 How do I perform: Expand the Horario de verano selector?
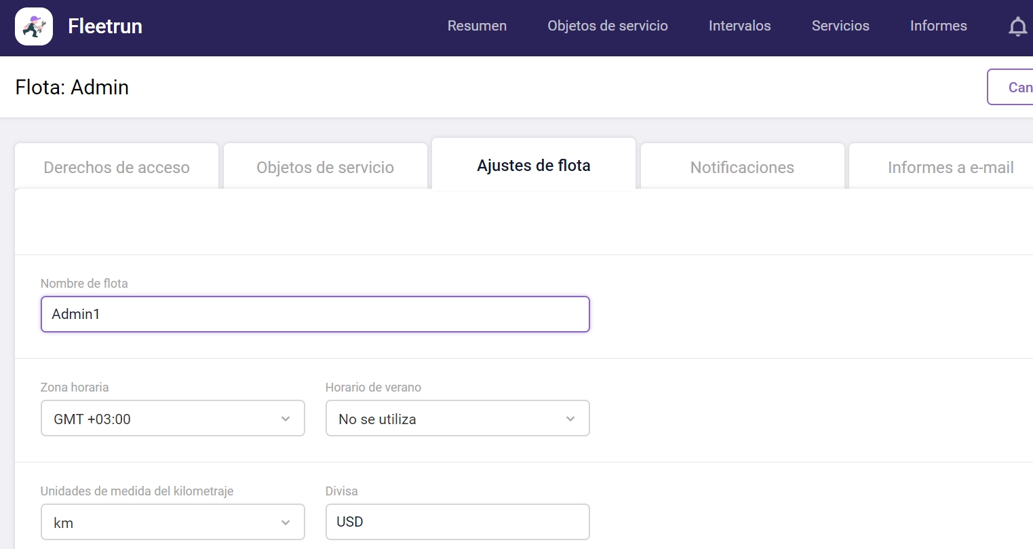click(457, 418)
